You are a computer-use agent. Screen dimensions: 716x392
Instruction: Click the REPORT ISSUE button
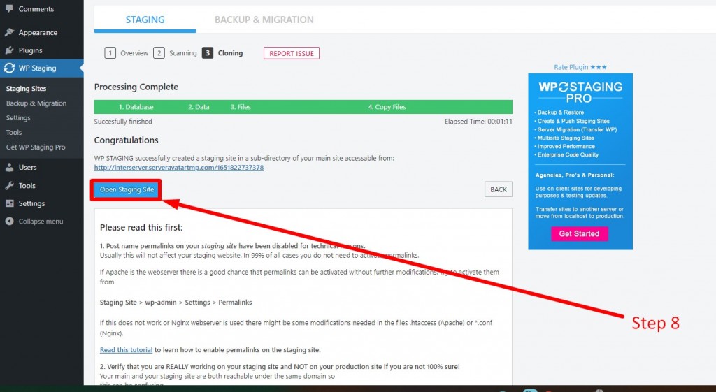tap(292, 53)
